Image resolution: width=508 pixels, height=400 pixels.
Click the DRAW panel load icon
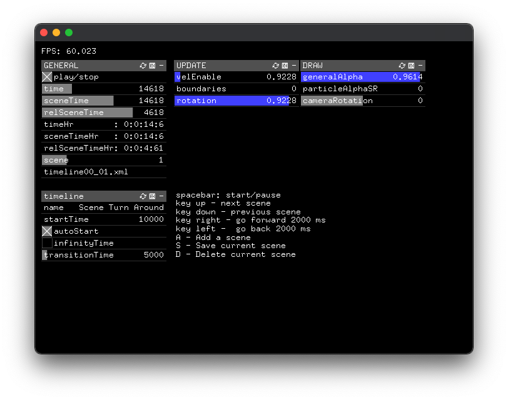(x=402, y=66)
